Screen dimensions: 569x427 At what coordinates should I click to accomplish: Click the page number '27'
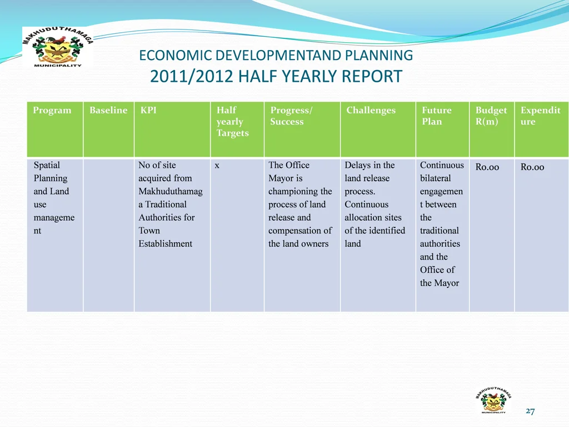tap(530, 411)
